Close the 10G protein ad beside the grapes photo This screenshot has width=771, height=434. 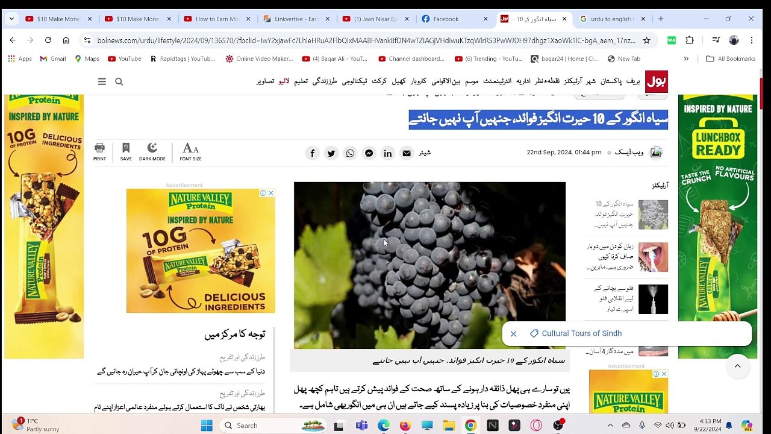[270, 193]
